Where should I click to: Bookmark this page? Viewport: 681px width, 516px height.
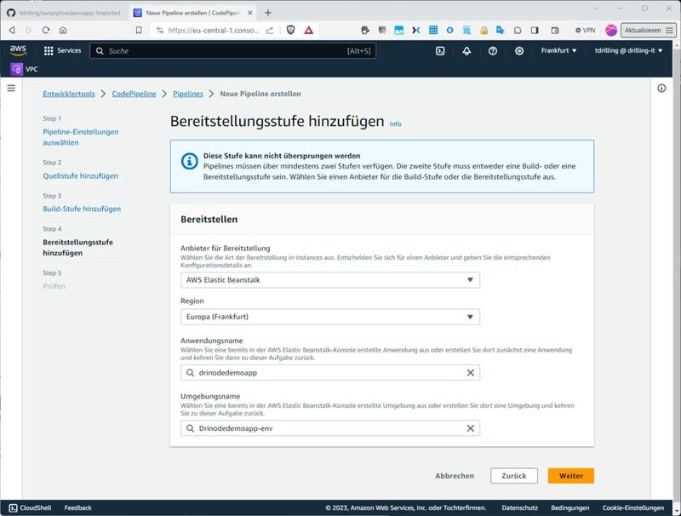(139, 30)
